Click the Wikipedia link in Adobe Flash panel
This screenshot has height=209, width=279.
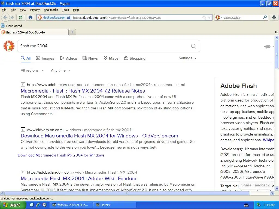[x=268, y=140]
